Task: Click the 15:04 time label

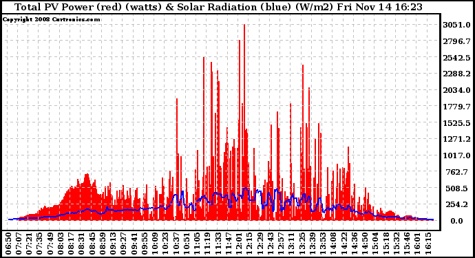Action: [x=375, y=244]
